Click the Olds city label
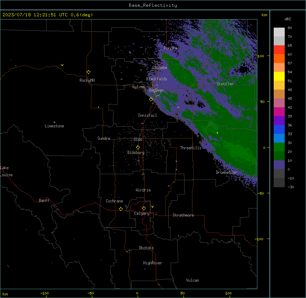 (x=138, y=139)
